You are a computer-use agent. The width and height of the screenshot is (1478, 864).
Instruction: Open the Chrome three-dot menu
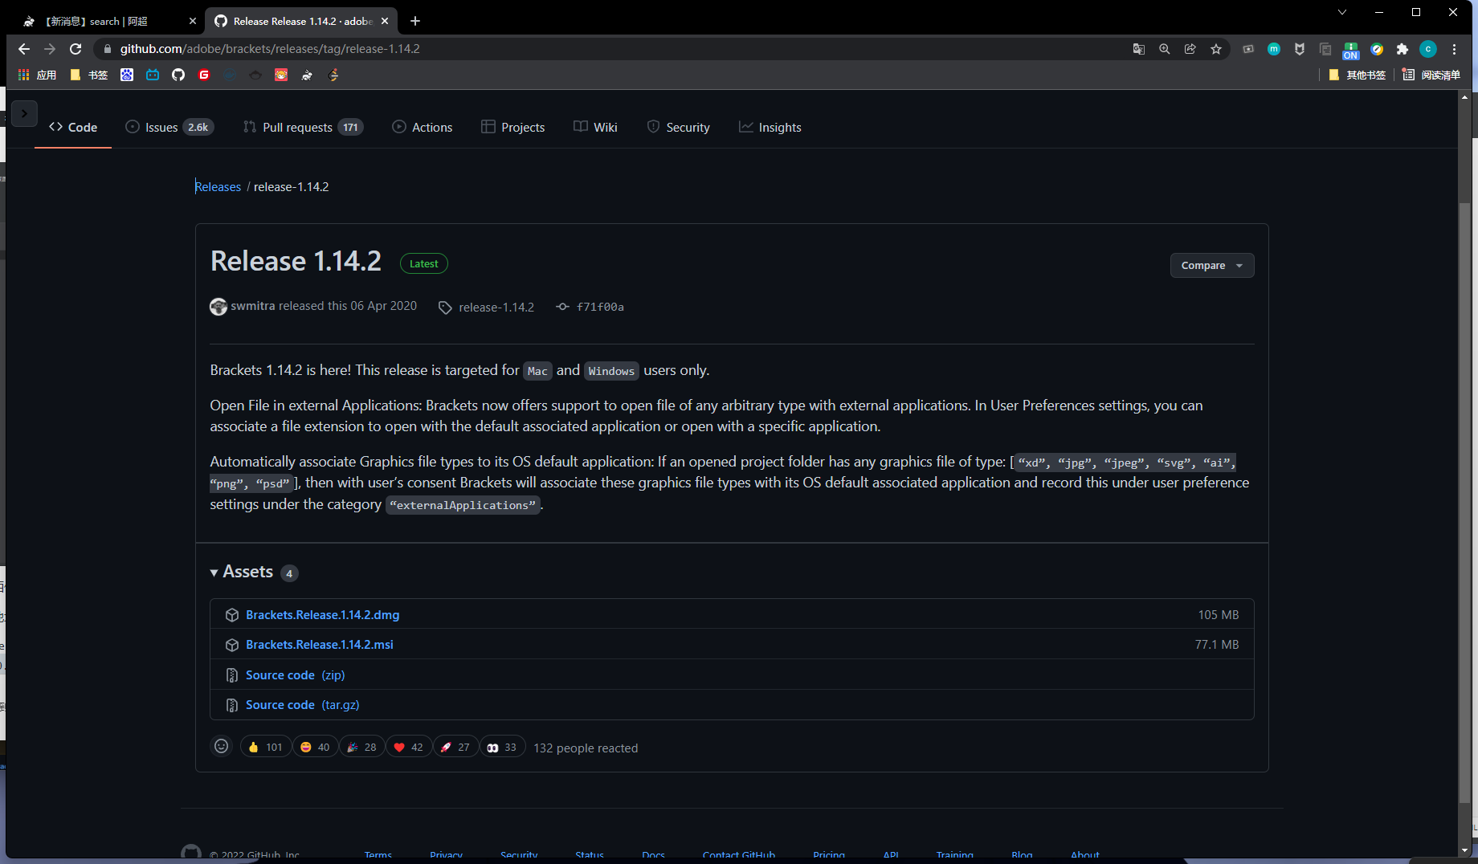(1454, 49)
